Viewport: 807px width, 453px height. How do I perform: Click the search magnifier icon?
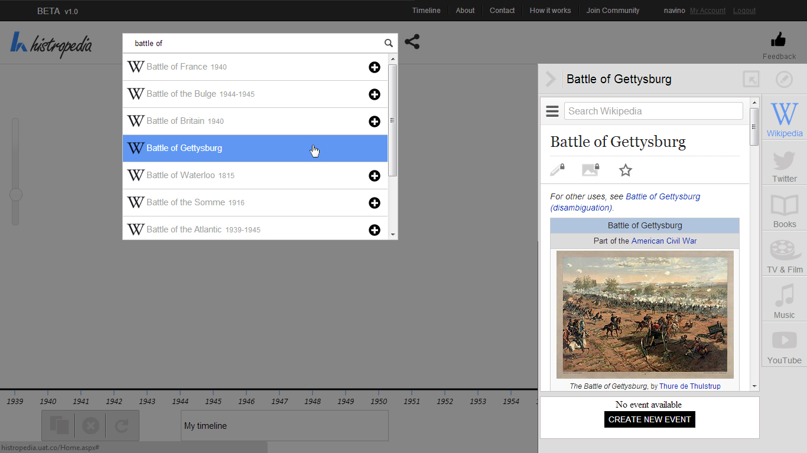tap(388, 43)
